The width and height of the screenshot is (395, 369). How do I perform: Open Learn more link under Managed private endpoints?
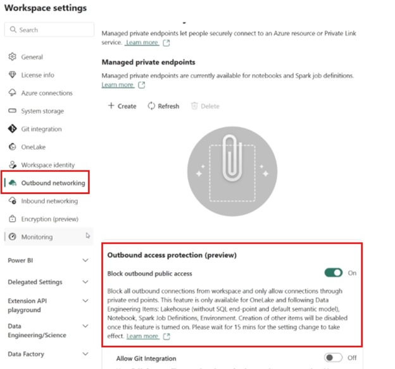pyautogui.click(x=118, y=85)
